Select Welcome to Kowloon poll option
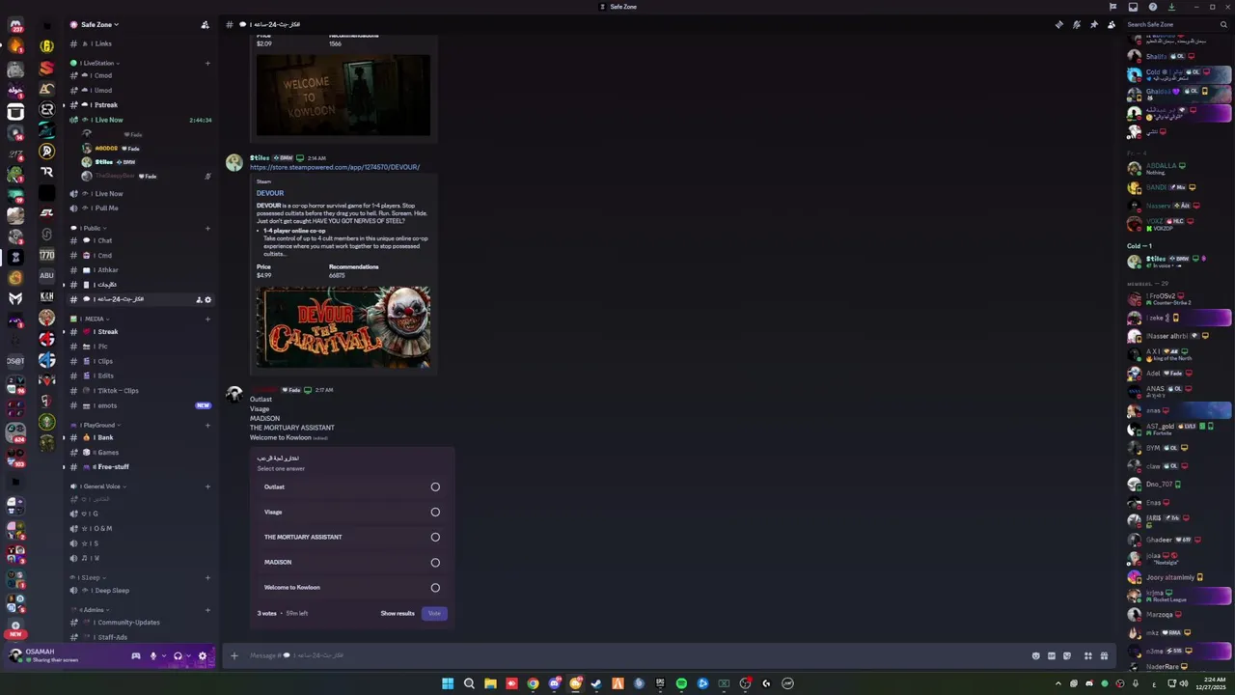 click(351, 587)
